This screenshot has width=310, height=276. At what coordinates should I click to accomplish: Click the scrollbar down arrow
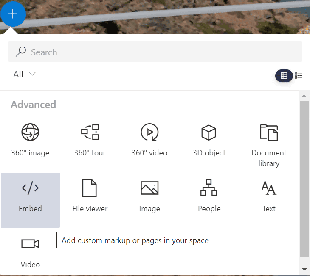point(304,269)
